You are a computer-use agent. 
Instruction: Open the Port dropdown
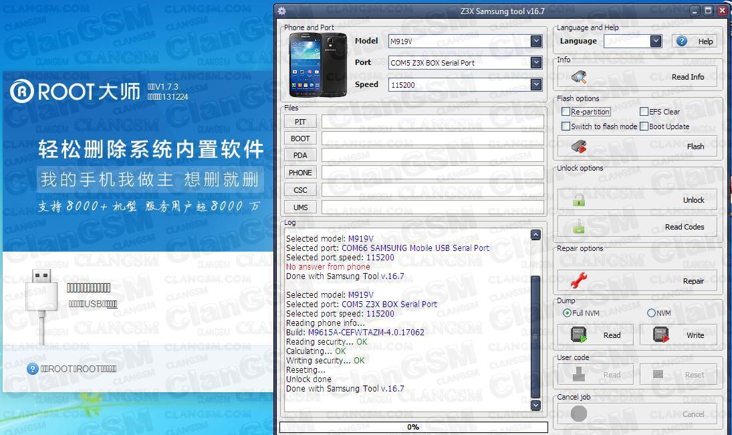pyautogui.click(x=536, y=63)
